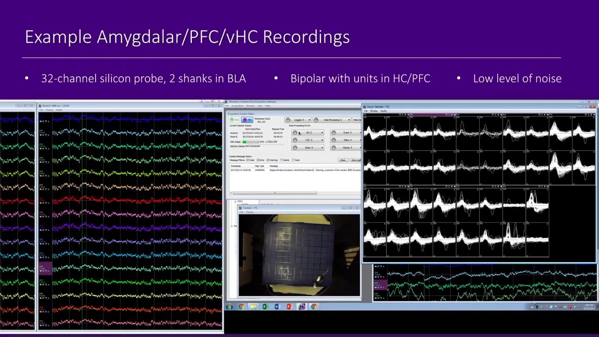Open Cheetah's Window menu

[x=250, y=106]
